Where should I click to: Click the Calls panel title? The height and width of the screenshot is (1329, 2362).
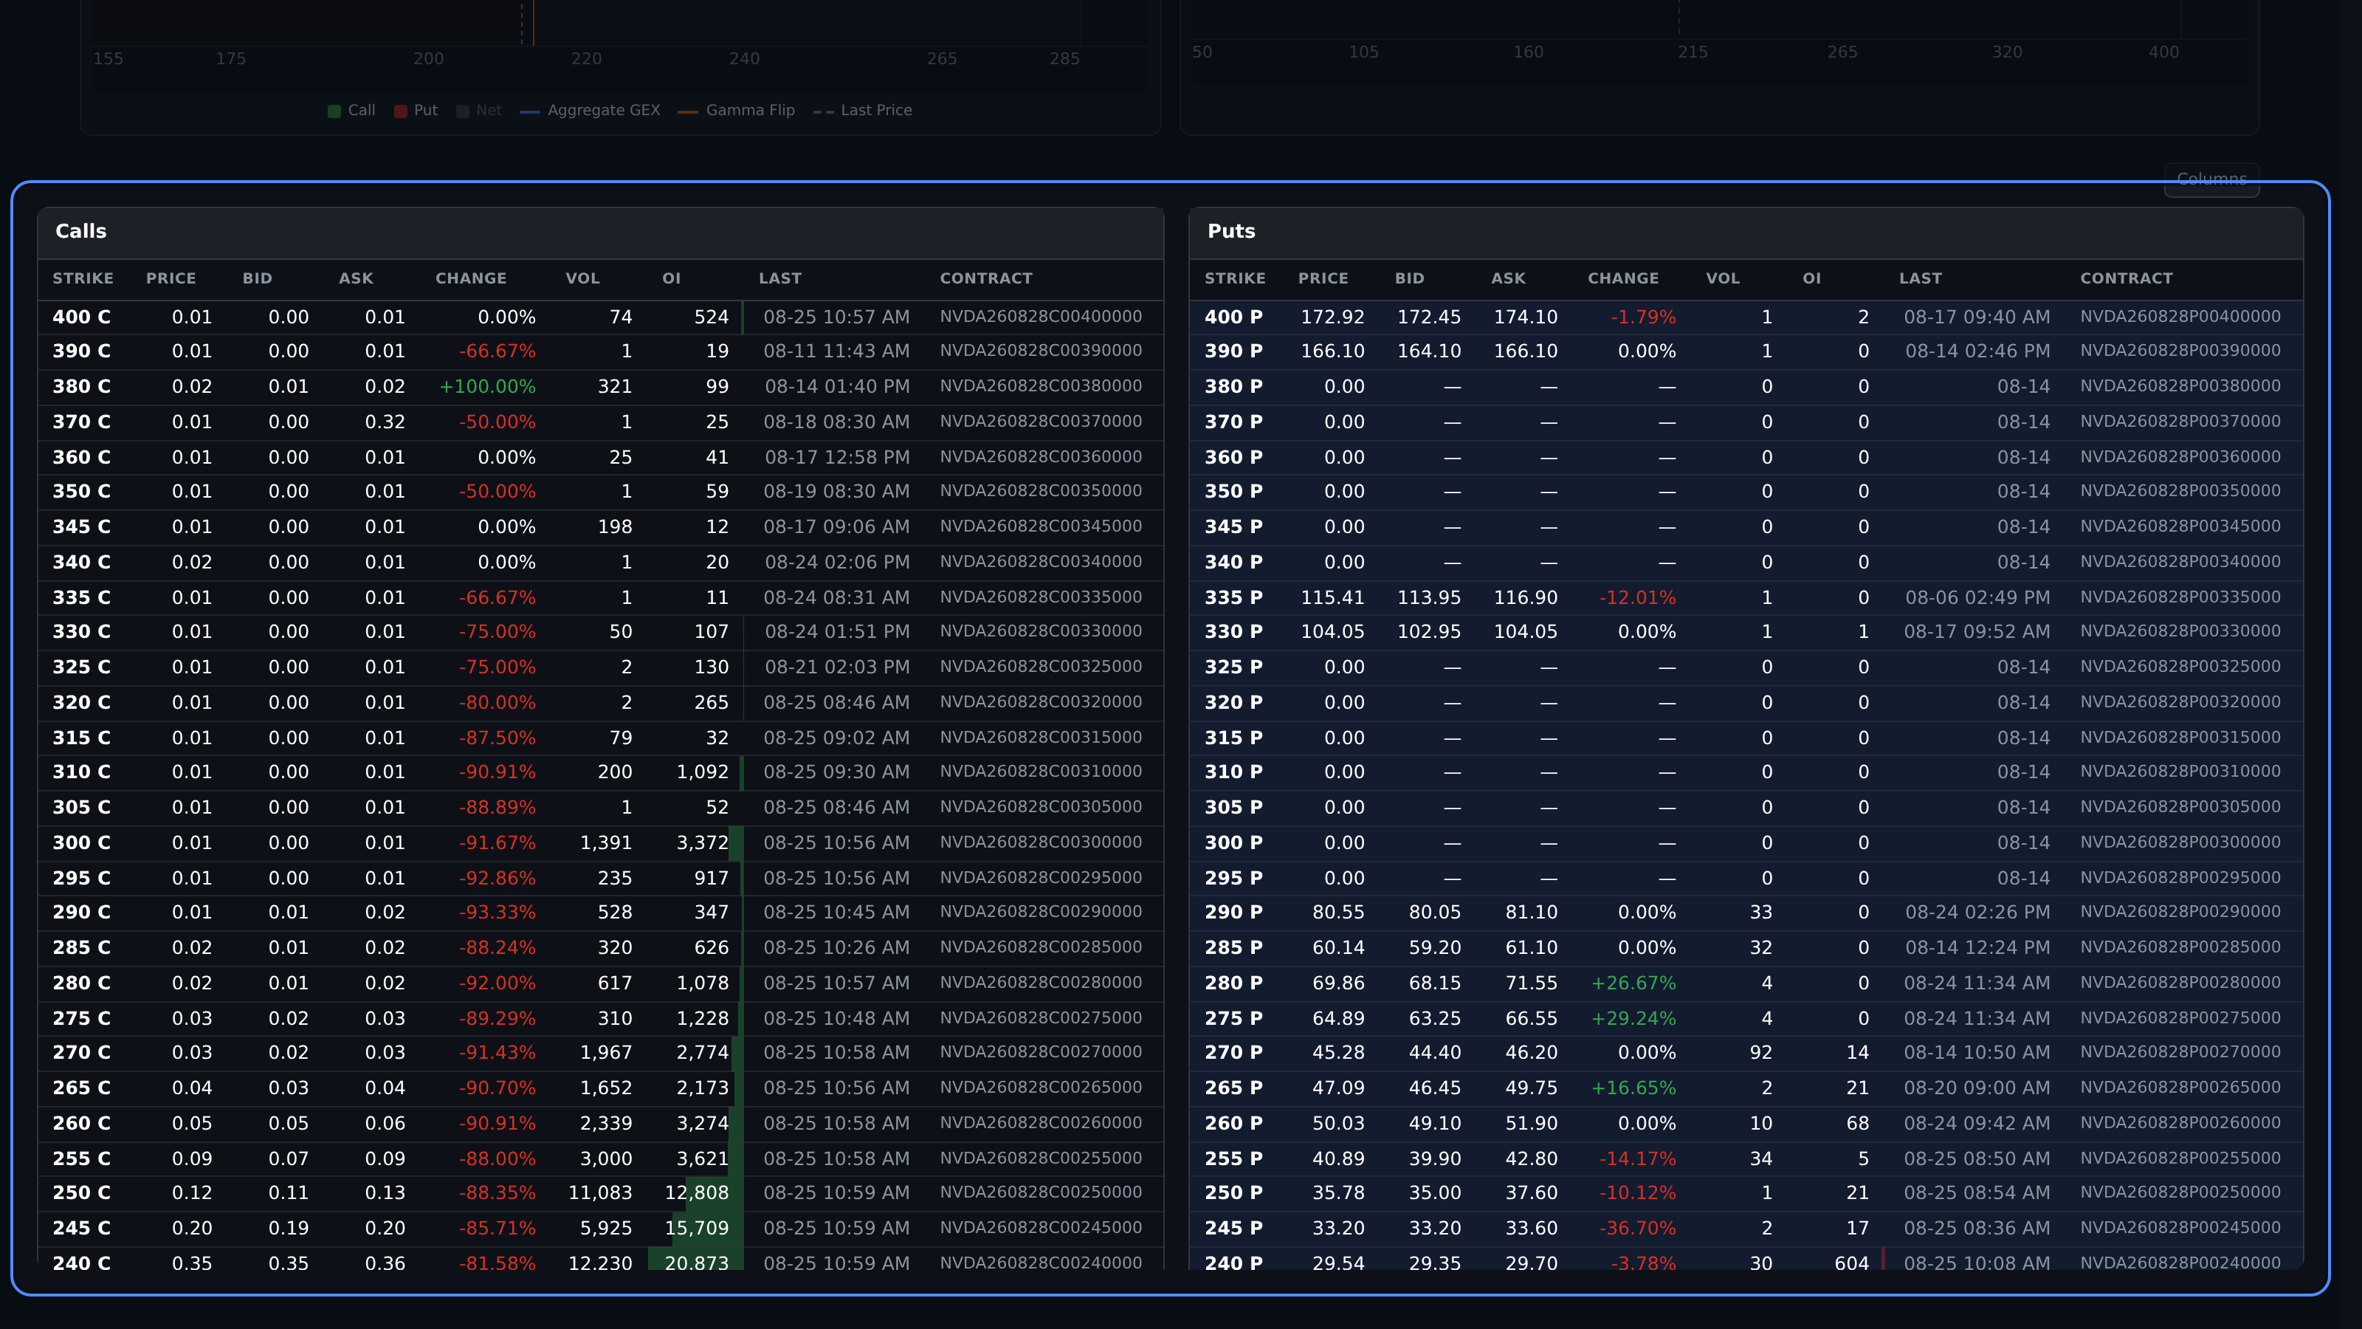[x=80, y=231]
